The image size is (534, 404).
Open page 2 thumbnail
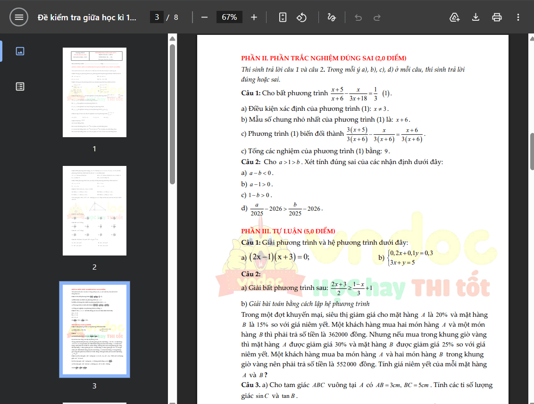(94, 211)
